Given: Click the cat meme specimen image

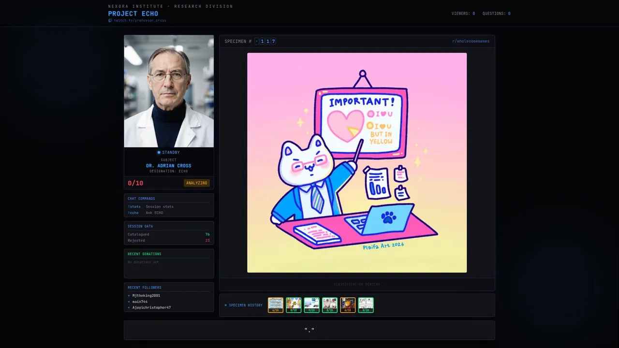Looking at the screenshot, I should 357,163.
